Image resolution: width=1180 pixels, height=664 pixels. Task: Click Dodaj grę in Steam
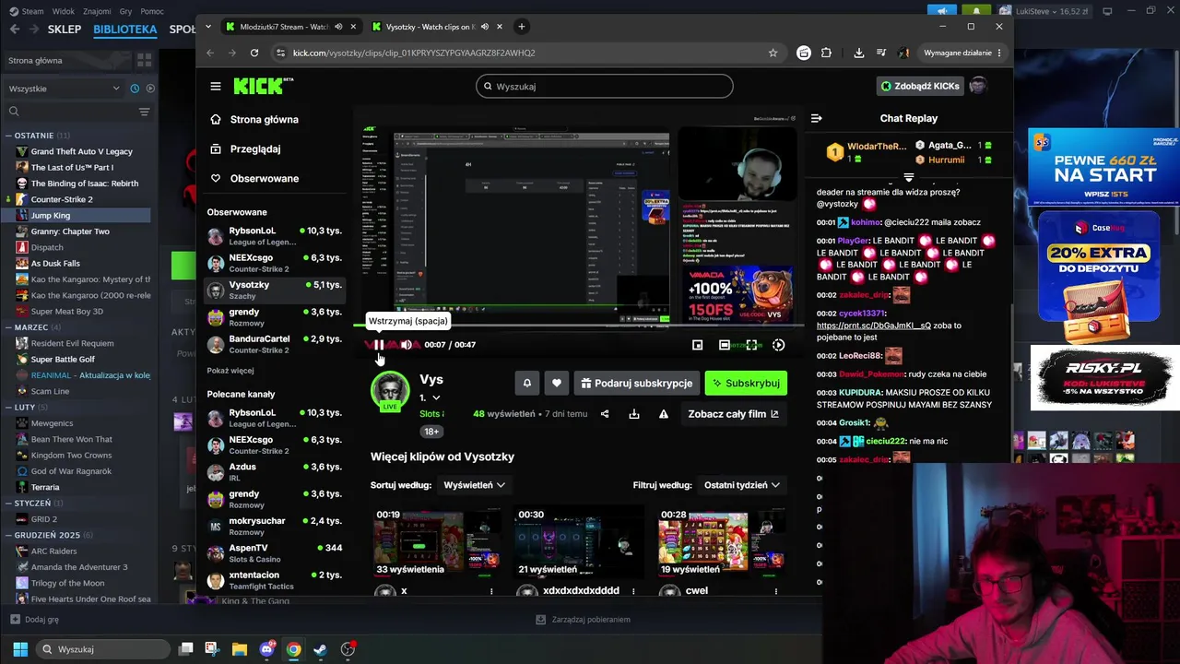click(35, 620)
